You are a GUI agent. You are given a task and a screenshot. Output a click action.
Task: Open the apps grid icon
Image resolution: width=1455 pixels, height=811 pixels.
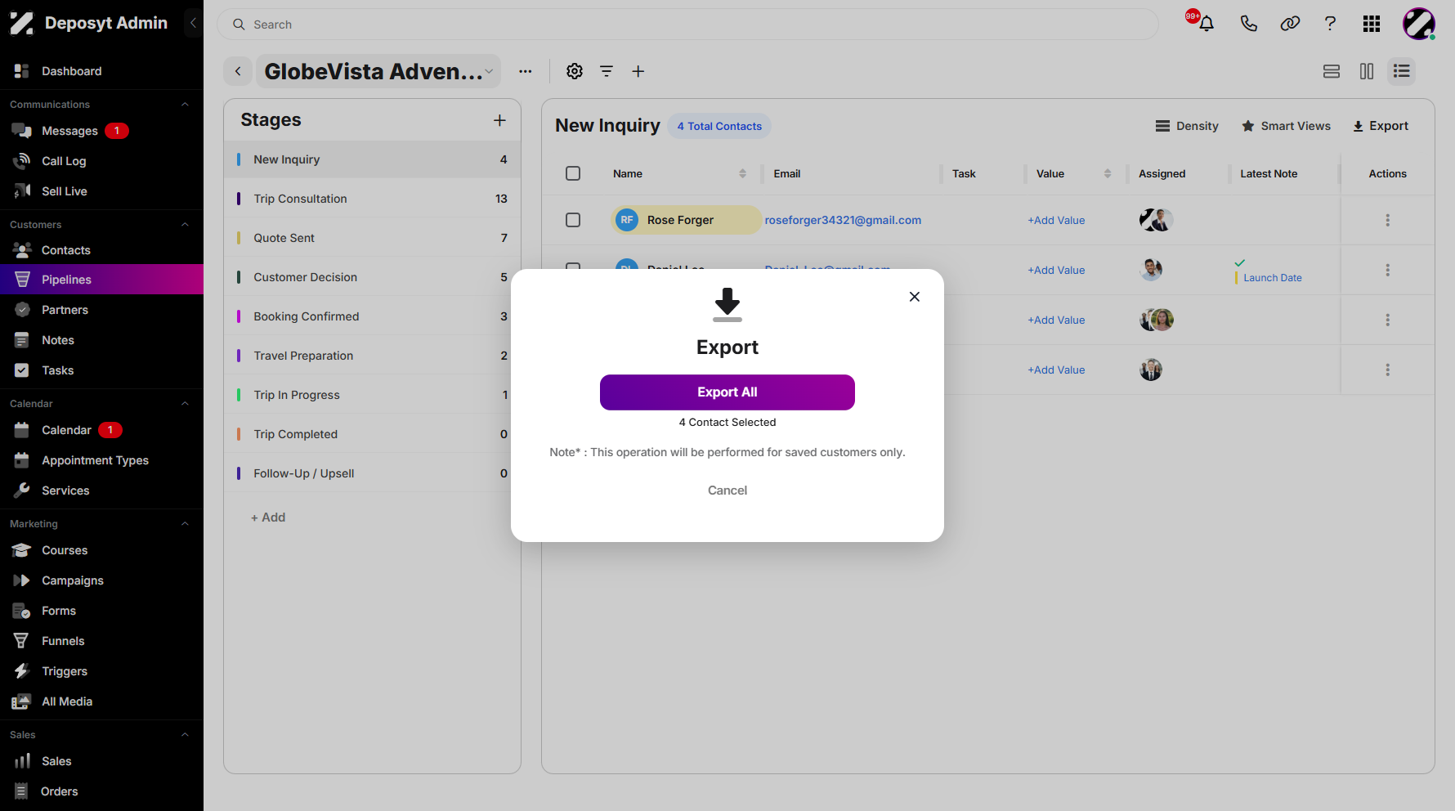tap(1372, 24)
